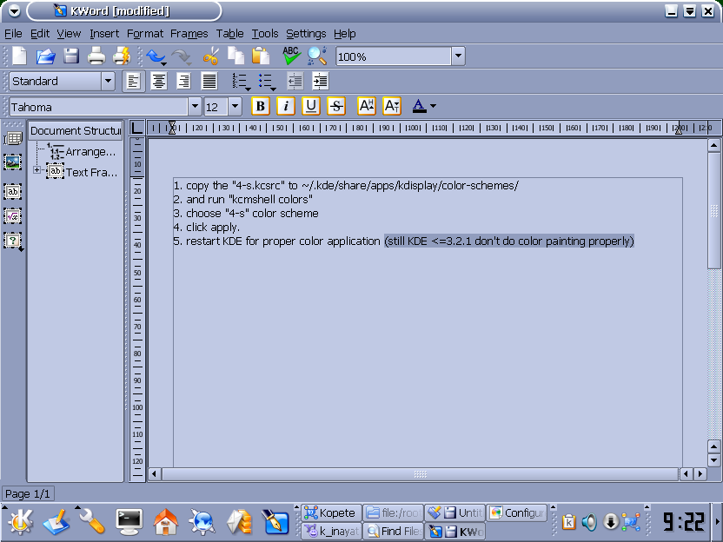Open text color dropdown arrow
Image resolution: width=723 pixels, height=542 pixels.
coord(433,107)
